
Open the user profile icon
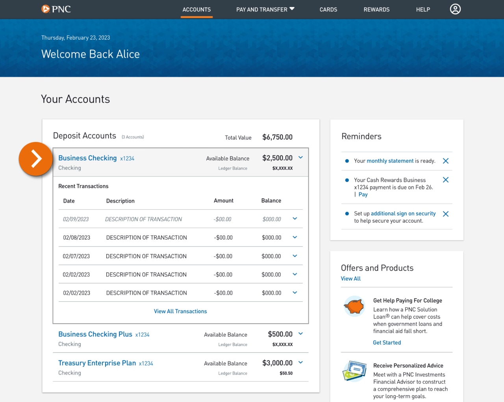[x=455, y=9]
